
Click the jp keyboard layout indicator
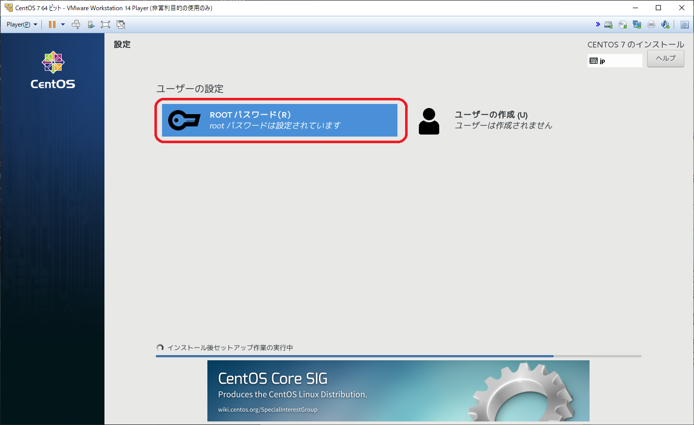[x=615, y=61]
